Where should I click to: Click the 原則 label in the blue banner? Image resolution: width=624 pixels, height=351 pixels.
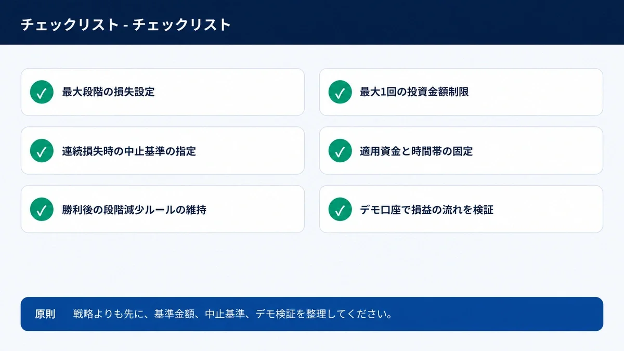tap(45, 314)
